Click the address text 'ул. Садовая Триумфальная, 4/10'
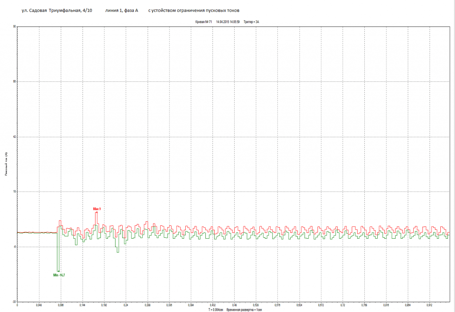455x312 pixels. 57,11
